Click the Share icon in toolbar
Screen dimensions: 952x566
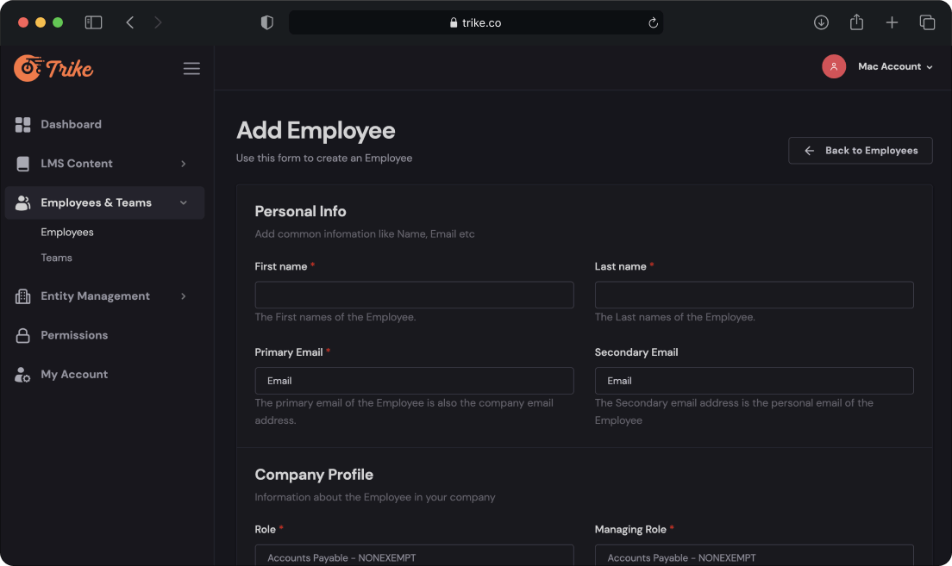click(856, 23)
